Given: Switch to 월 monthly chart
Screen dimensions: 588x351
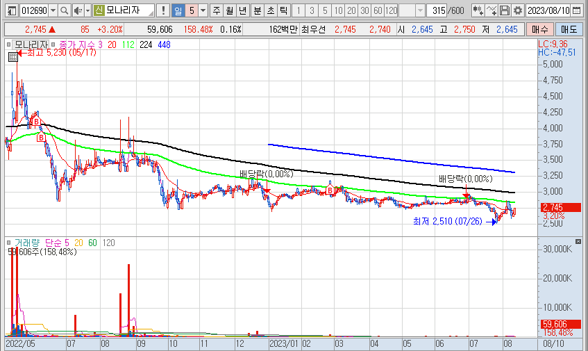Looking at the screenshot, I should [x=230, y=10].
